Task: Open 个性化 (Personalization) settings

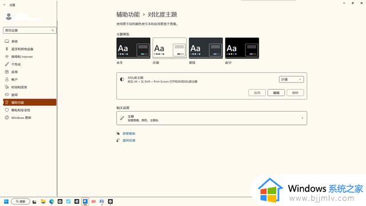Action: (30, 64)
